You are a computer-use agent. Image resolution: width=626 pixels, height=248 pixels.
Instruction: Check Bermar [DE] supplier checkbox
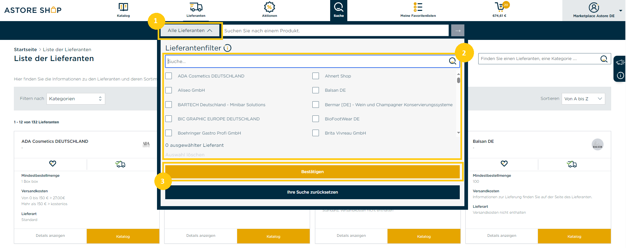[x=316, y=105]
